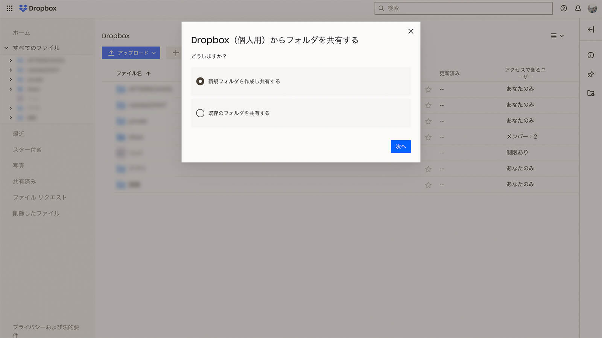602x338 pixels.
Task: Click the 次へ button
Action: coord(401,147)
